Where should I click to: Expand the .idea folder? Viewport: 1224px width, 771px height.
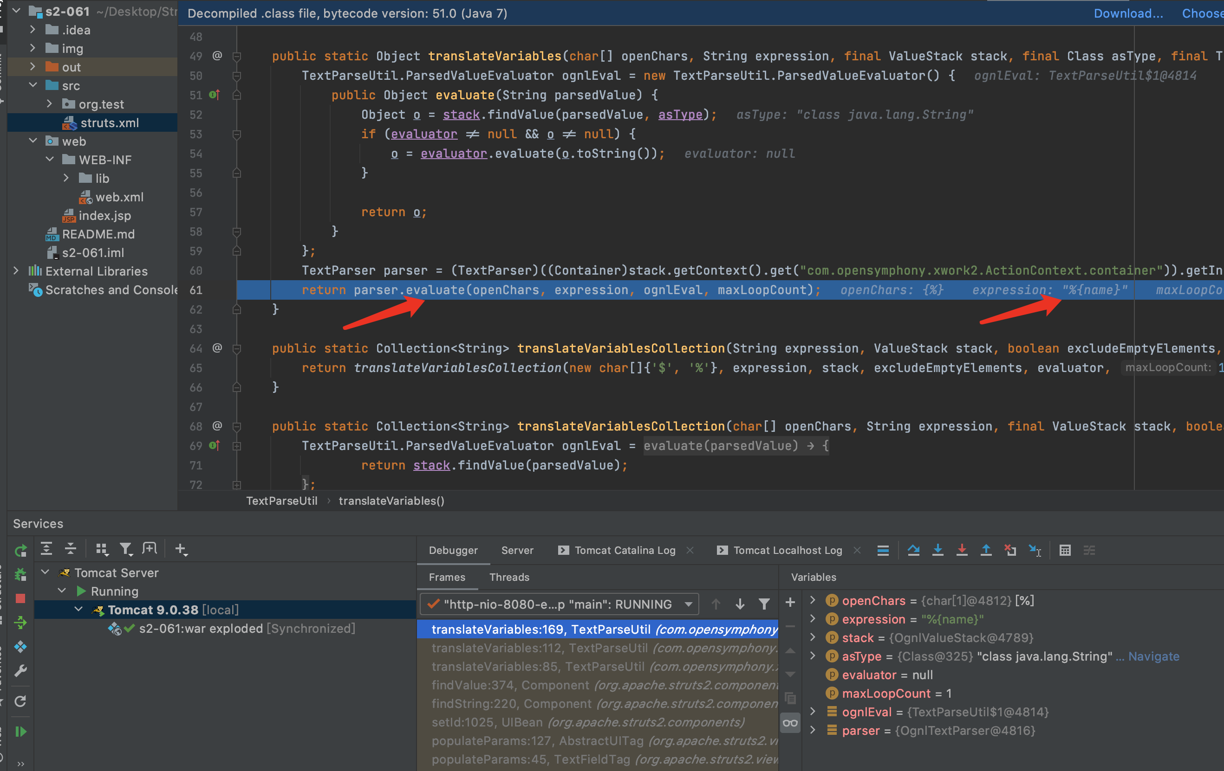pos(33,30)
